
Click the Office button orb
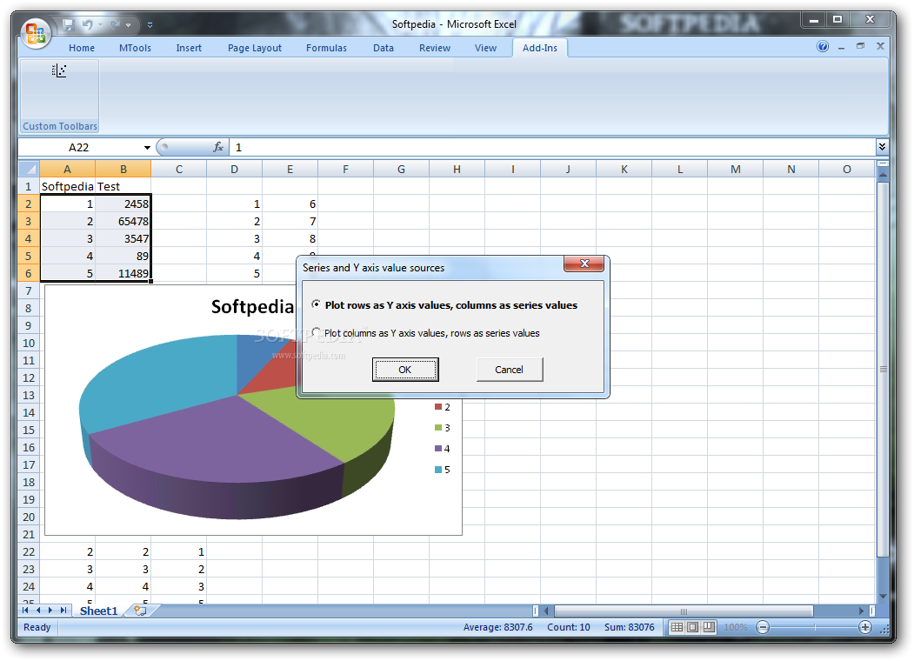(36, 33)
